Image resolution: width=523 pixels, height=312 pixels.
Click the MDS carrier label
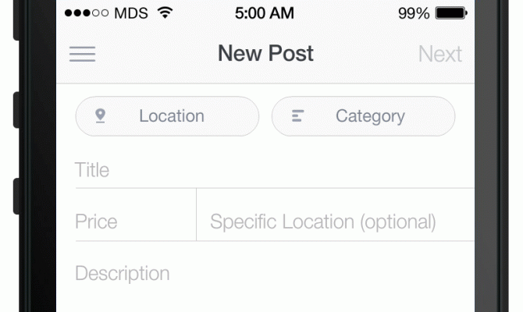point(131,13)
